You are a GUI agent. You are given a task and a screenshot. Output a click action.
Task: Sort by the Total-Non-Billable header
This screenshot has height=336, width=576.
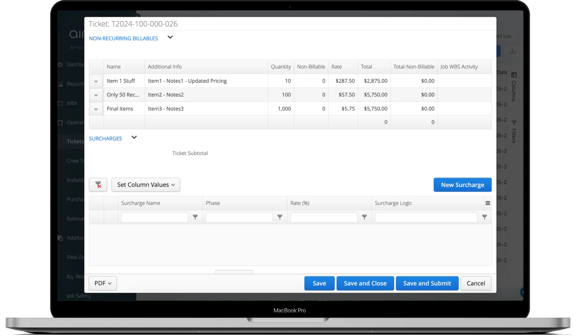pyautogui.click(x=414, y=67)
